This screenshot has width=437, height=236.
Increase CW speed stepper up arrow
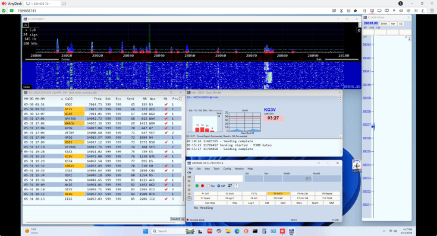(237, 184)
